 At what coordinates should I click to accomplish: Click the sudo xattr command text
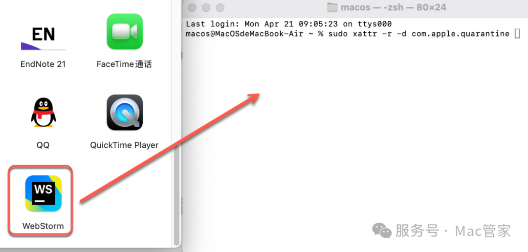(x=419, y=34)
